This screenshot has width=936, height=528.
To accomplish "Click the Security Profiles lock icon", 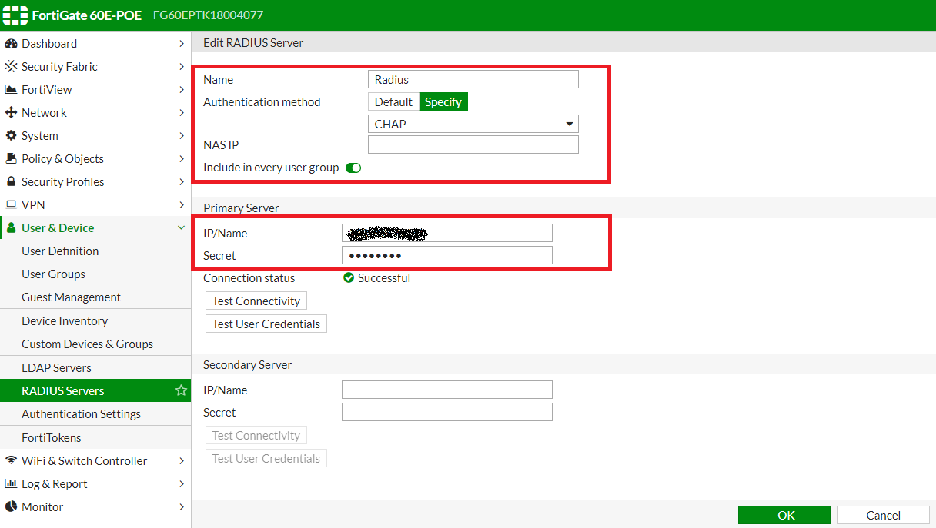I will (x=11, y=182).
